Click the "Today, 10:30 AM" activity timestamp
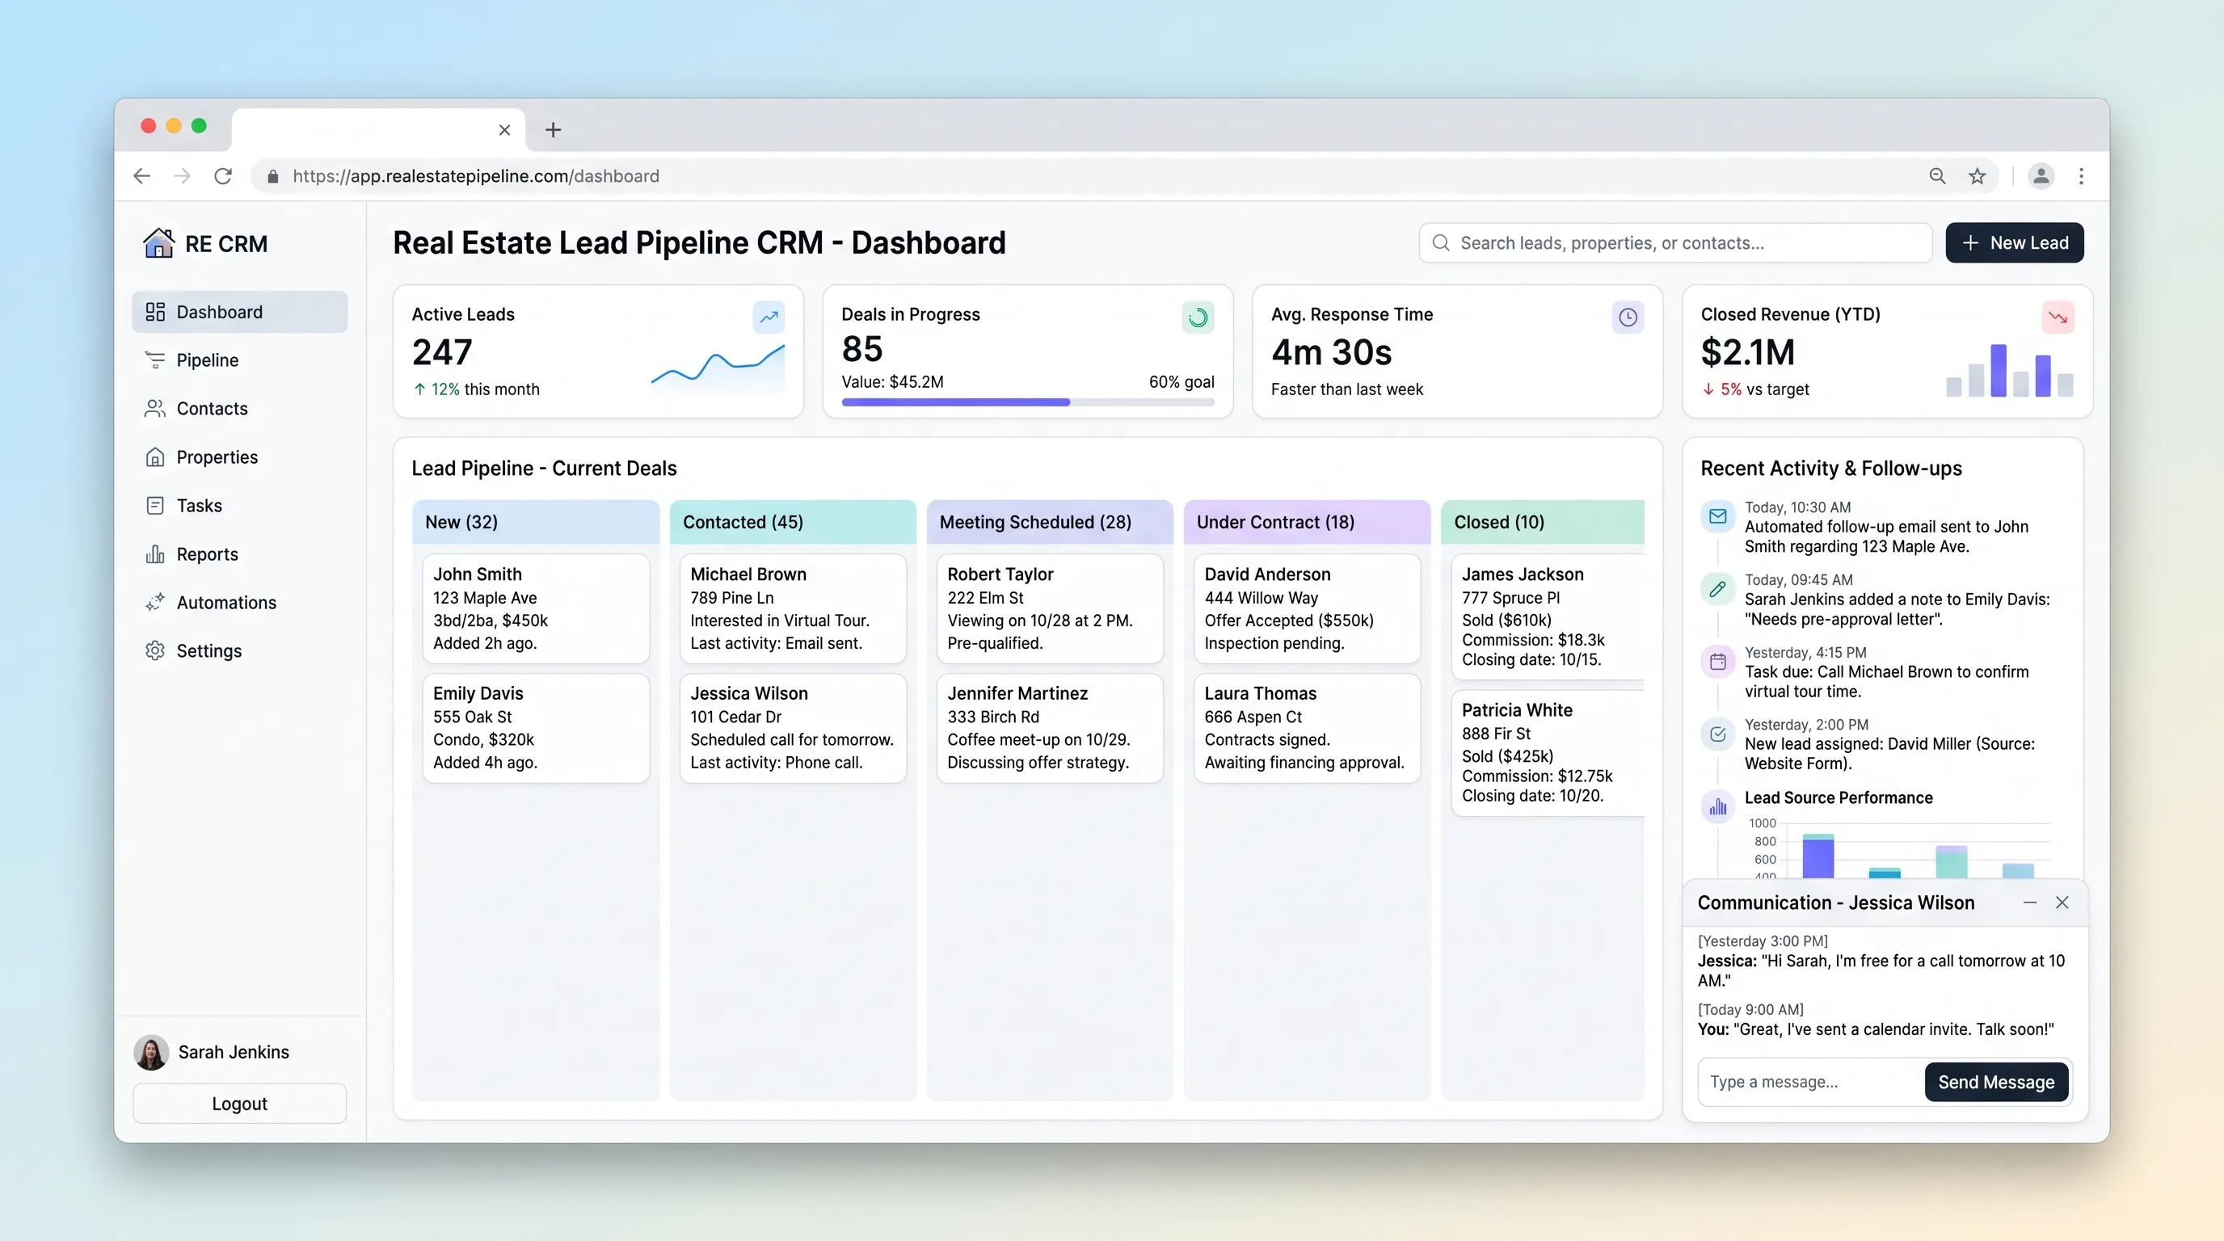The width and height of the screenshot is (2224, 1241). click(1797, 507)
